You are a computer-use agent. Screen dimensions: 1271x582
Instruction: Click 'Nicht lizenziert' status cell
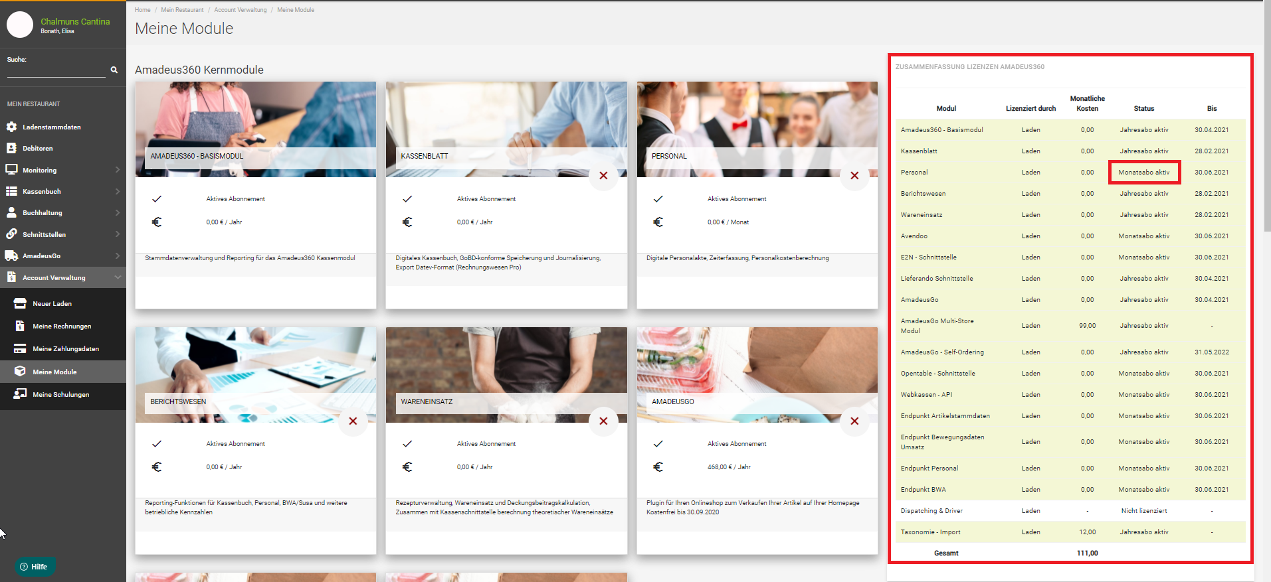pyautogui.click(x=1144, y=511)
